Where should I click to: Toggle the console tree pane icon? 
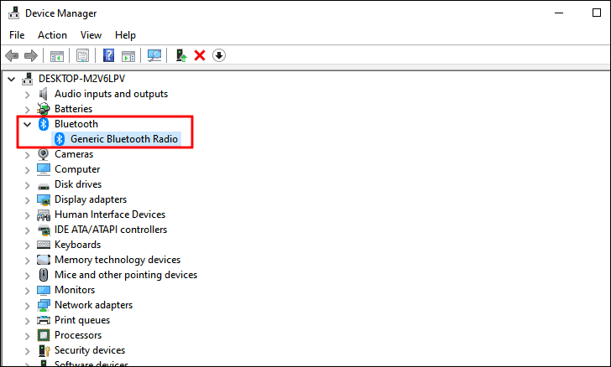[57, 55]
